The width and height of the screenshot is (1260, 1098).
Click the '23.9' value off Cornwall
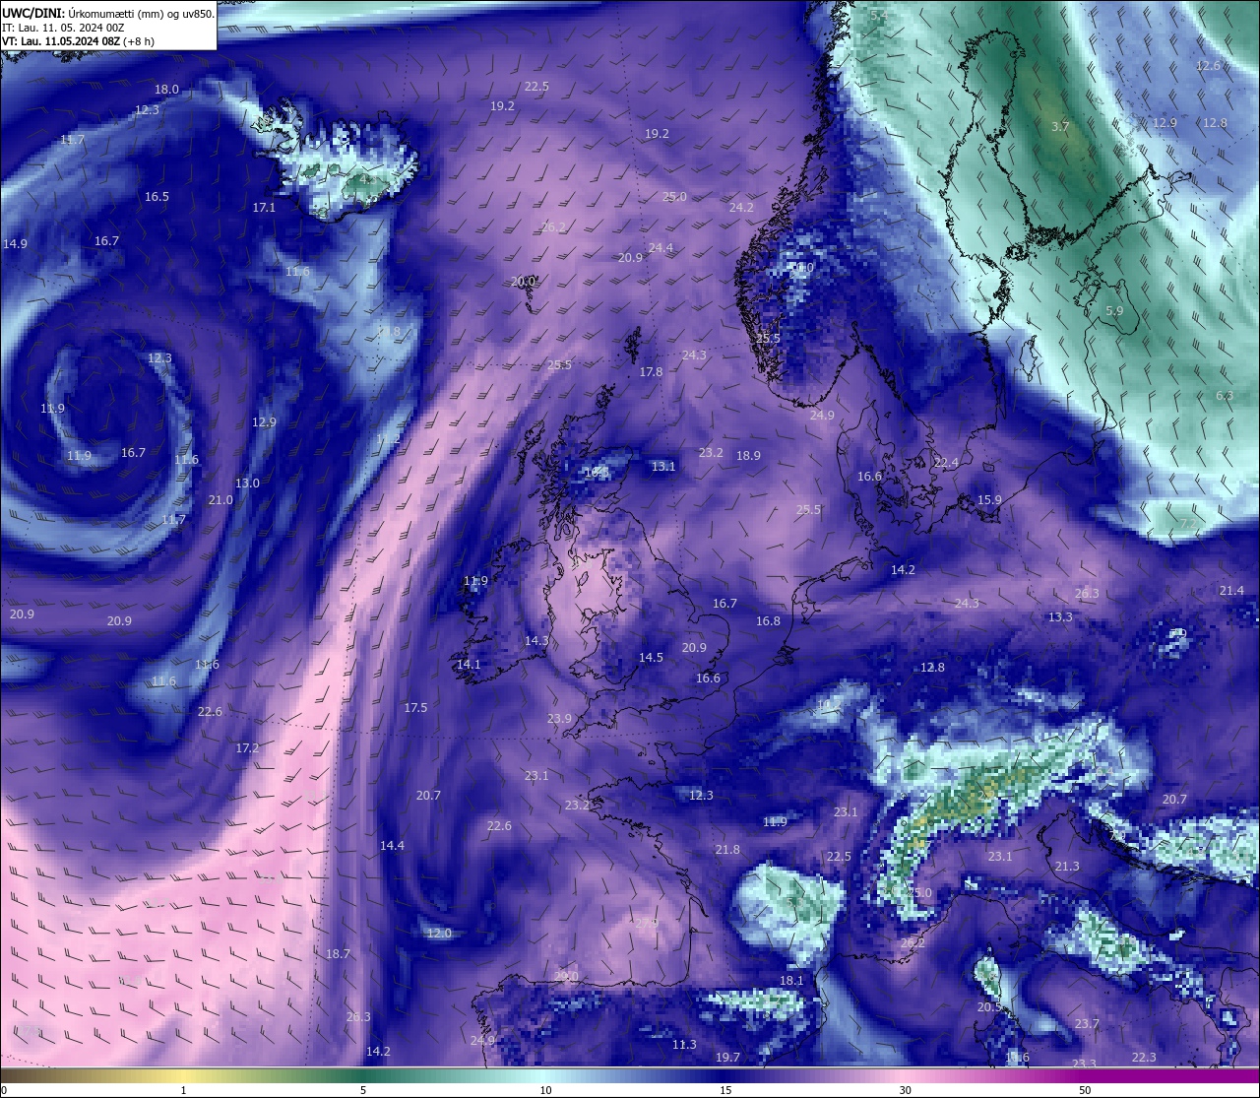(x=559, y=719)
